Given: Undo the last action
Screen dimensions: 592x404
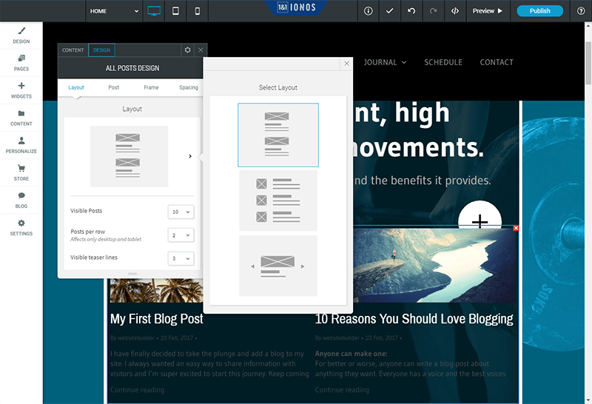Looking at the screenshot, I should pos(411,11).
